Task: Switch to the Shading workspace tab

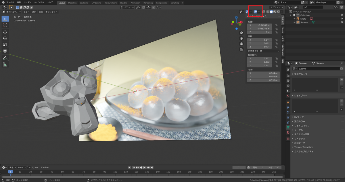Action: (124, 3)
